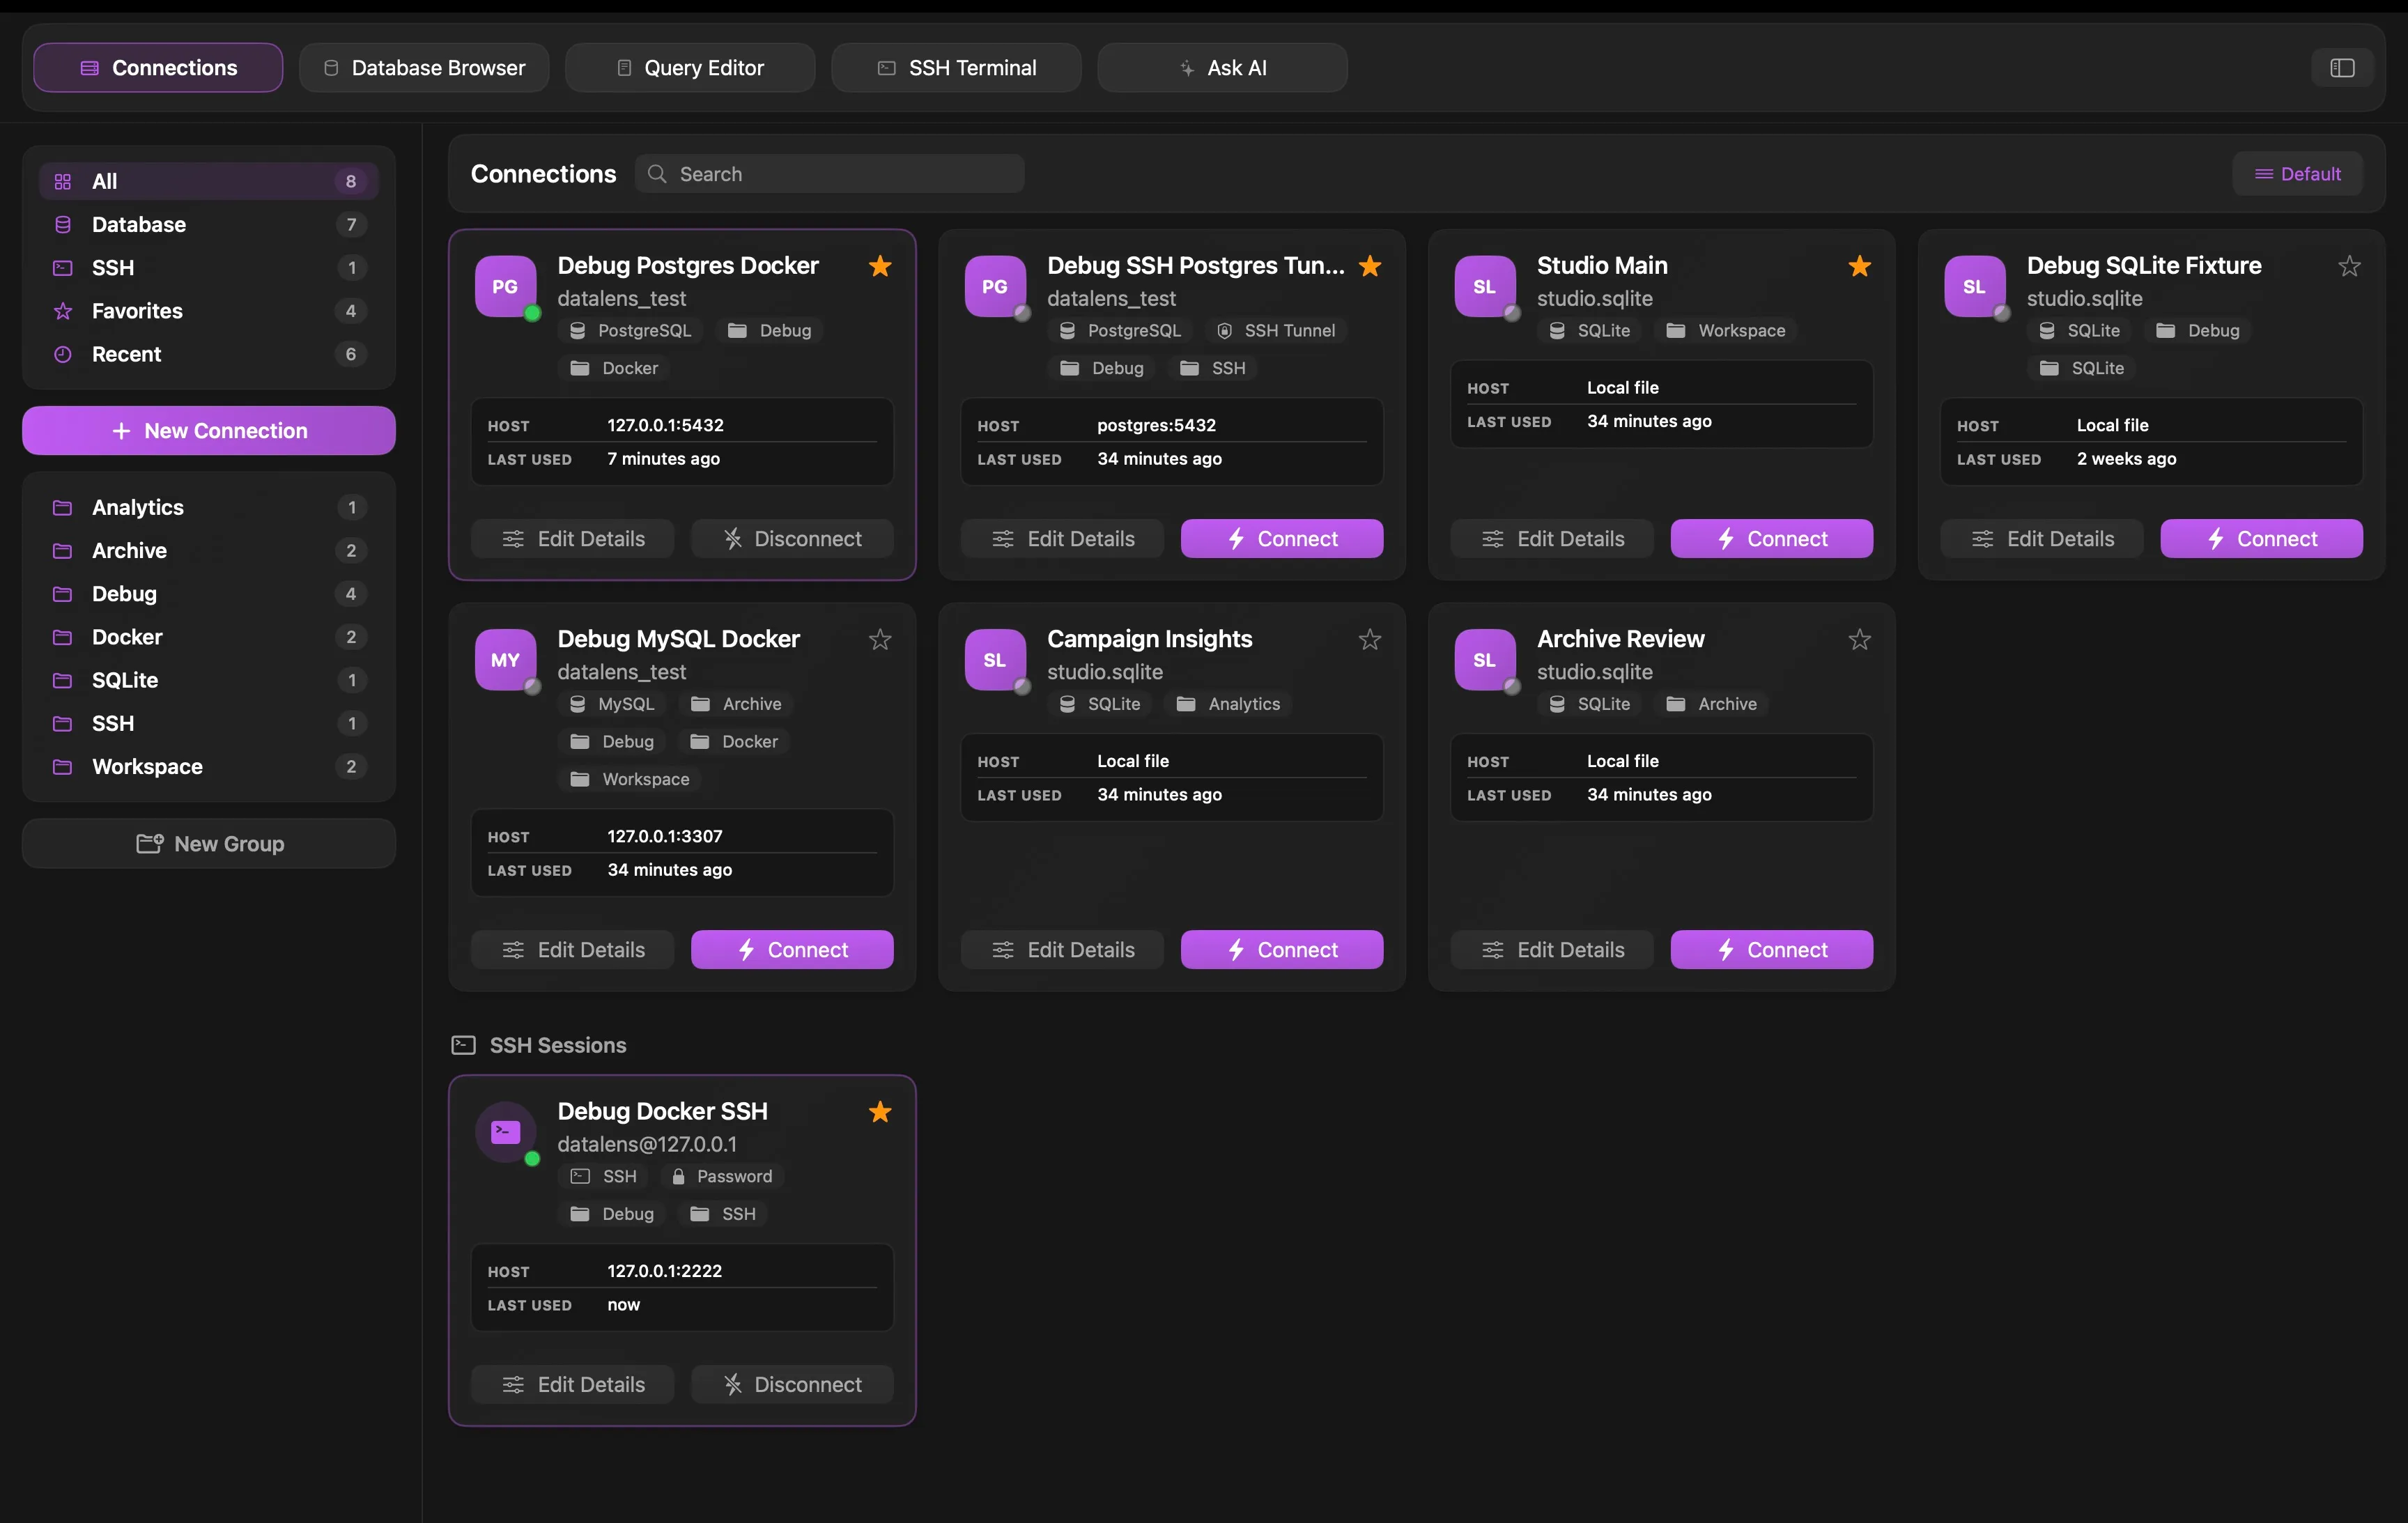This screenshot has height=1523, width=2408.
Task: Open the Ask AI tab
Action: click(1223, 68)
